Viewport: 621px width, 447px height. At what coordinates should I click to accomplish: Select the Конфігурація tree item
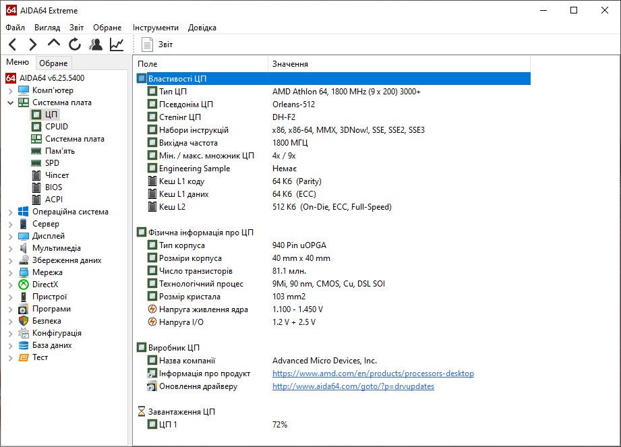pos(57,333)
